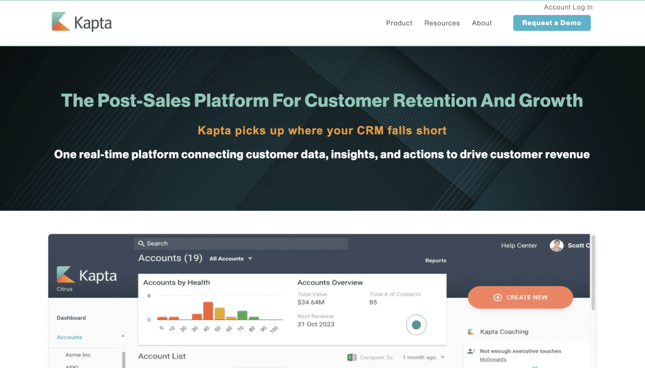Open the Help Center link
This screenshot has width=645, height=368.
click(519, 245)
